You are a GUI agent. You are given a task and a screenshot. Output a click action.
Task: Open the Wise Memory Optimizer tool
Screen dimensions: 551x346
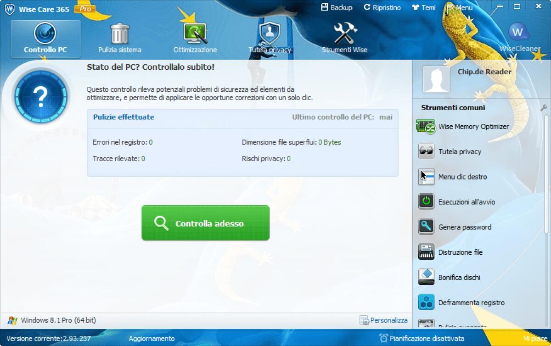pyautogui.click(x=473, y=127)
